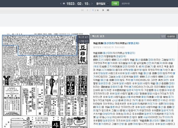Click the 朝鮮銀行 advertisement on the scan
This screenshot has height=128, width=178.
click(x=29, y=100)
